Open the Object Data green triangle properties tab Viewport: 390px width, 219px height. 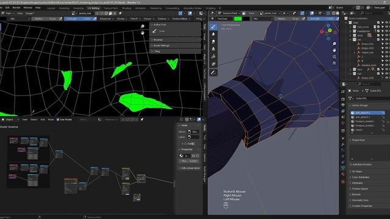[343, 168]
